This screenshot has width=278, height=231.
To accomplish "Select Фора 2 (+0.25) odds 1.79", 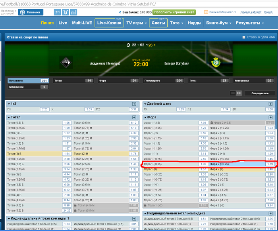I will [270, 164].
